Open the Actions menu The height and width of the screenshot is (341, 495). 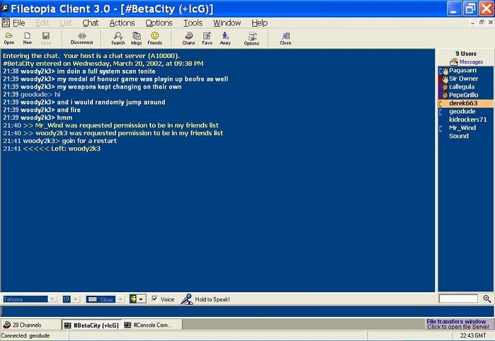point(122,23)
